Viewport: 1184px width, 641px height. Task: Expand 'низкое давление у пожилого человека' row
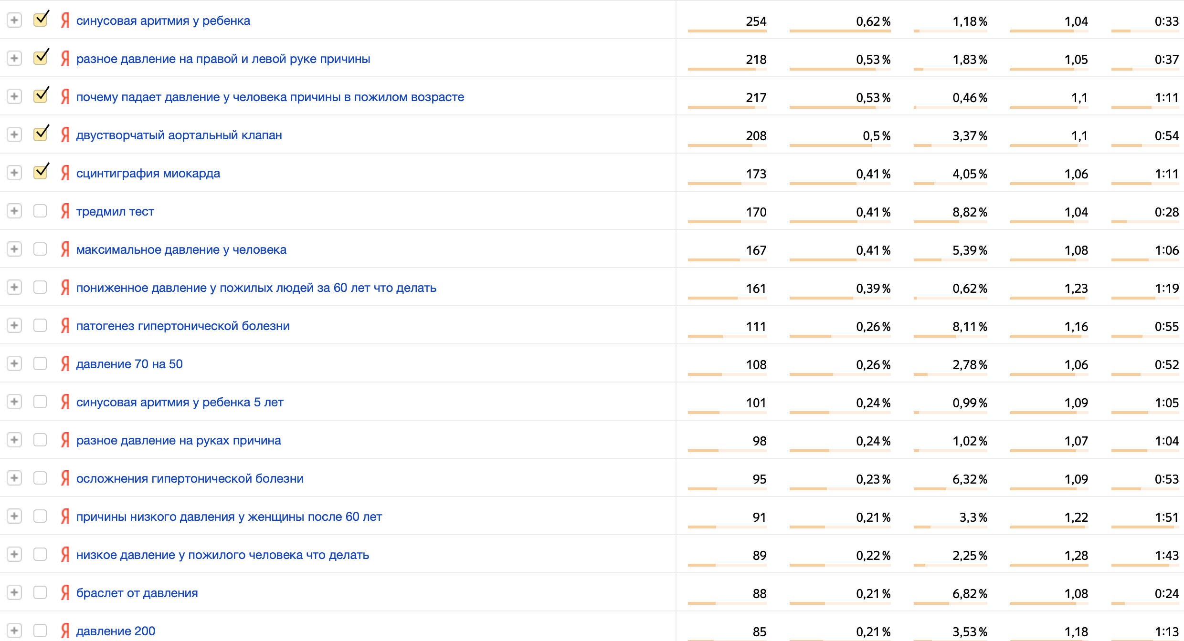pos(14,554)
